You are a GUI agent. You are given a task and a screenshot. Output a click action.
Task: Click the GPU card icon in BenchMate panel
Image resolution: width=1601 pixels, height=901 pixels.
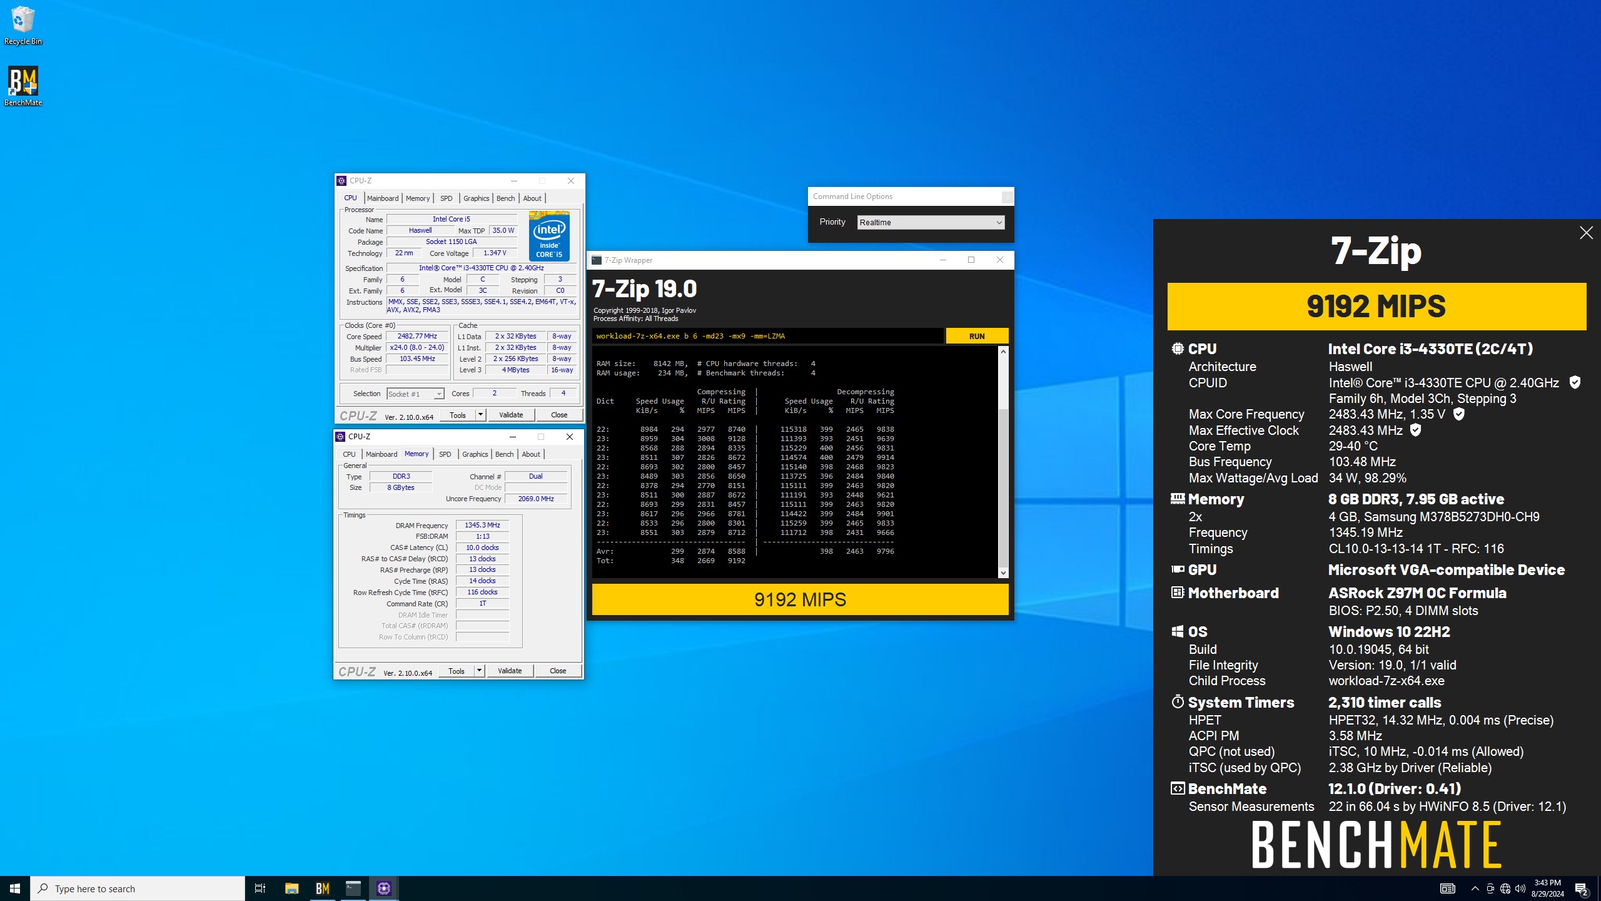[x=1178, y=569]
